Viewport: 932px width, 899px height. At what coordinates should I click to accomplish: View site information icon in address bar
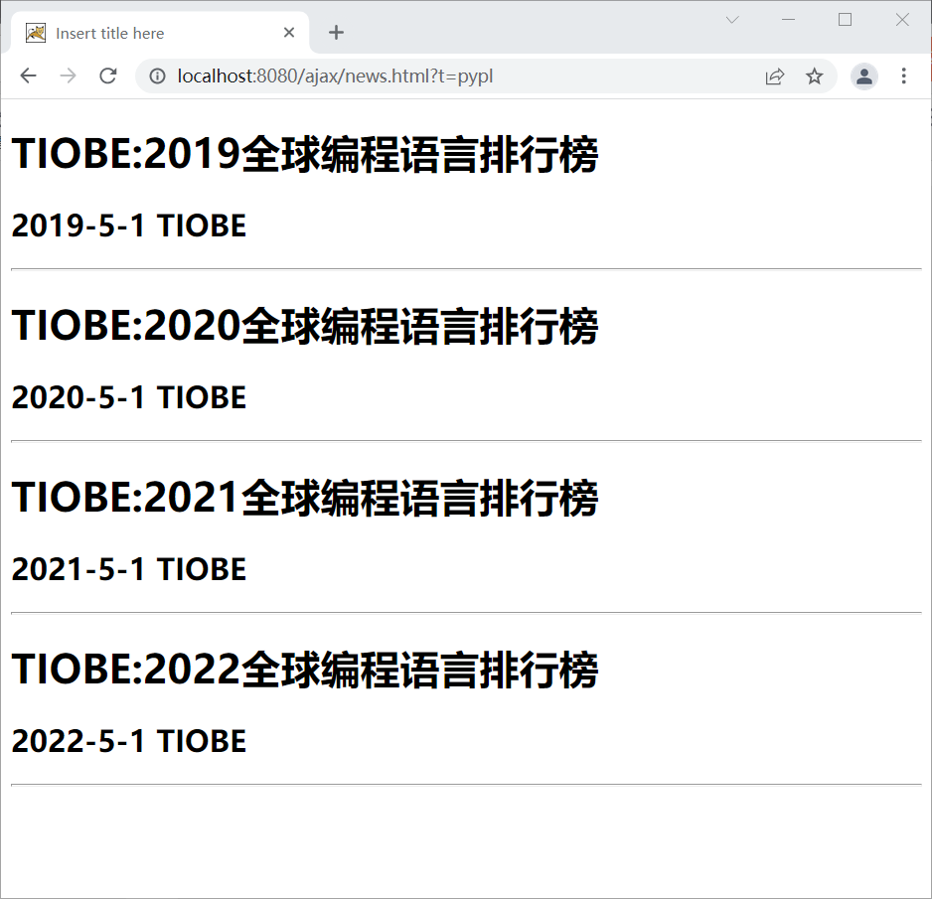click(158, 76)
